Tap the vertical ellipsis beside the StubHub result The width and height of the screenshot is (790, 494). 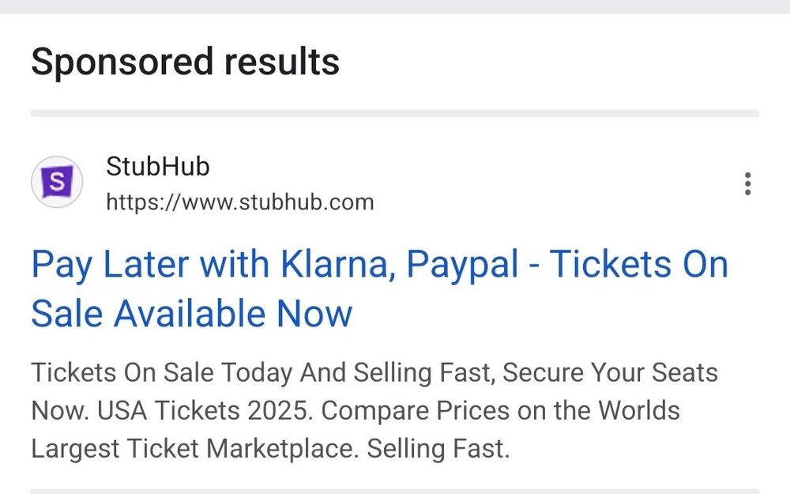coord(747,183)
